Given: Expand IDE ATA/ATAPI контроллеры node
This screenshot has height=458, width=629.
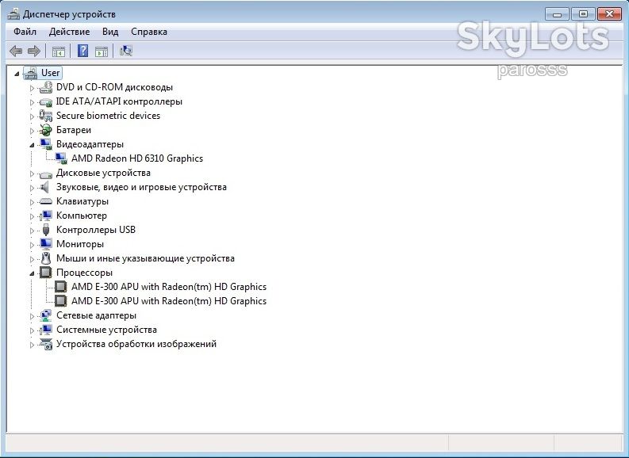Looking at the screenshot, I should coord(32,102).
